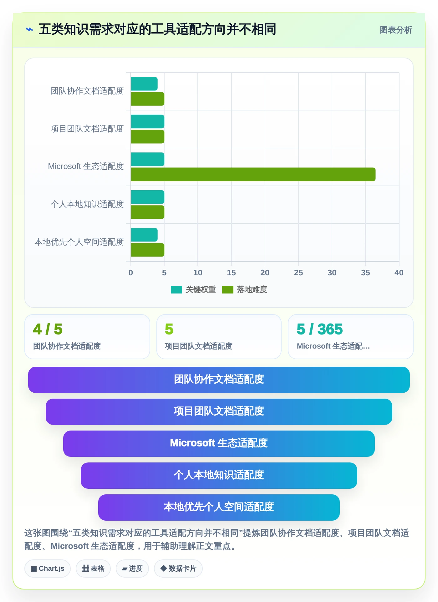Click the 项目团队文档适配度 funnel bar

(x=219, y=412)
